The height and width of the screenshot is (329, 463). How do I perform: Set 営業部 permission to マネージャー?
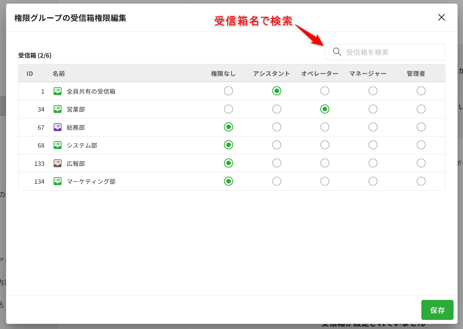tap(373, 109)
